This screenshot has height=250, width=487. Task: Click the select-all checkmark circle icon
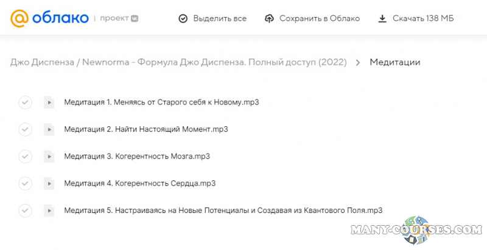[183, 19]
